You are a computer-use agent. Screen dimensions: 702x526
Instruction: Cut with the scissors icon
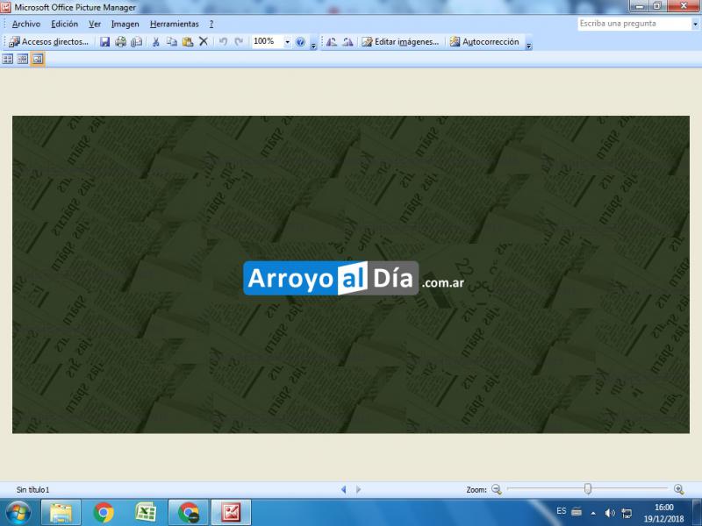[156, 42]
